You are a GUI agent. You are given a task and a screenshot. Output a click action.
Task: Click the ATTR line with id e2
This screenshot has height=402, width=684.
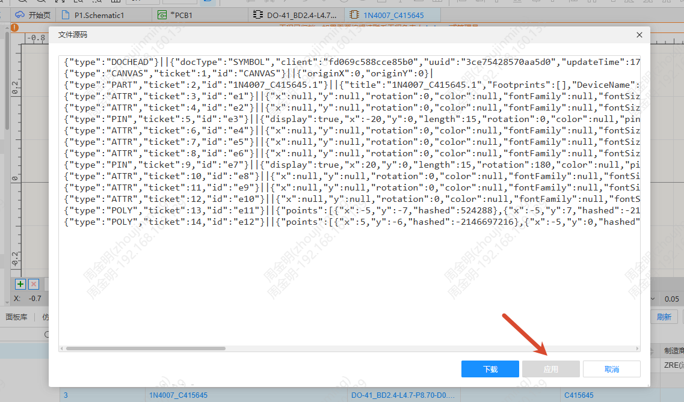(x=351, y=108)
